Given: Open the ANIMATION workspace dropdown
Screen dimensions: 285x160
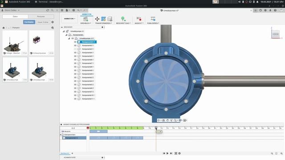Looking at the screenshot, I should [69, 19].
